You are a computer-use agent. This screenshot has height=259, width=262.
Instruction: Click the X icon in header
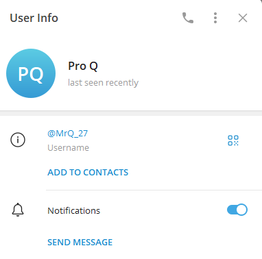pyautogui.click(x=243, y=18)
